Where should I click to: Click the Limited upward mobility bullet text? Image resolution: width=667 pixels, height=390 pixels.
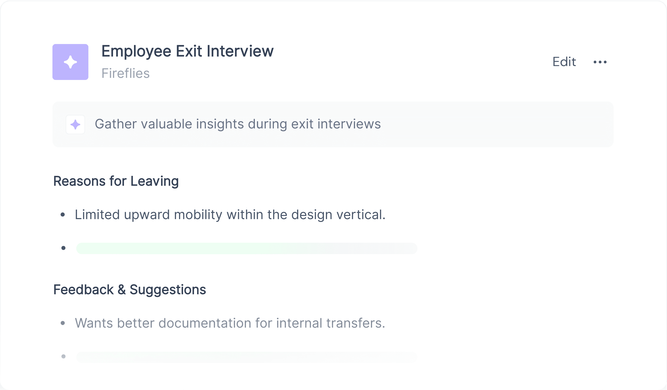pyautogui.click(x=230, y=215)
